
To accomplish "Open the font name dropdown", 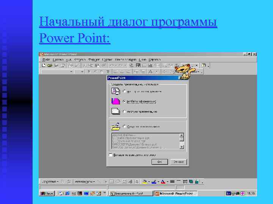I will tap(71, 71).
